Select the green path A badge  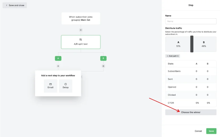point(58,58)
